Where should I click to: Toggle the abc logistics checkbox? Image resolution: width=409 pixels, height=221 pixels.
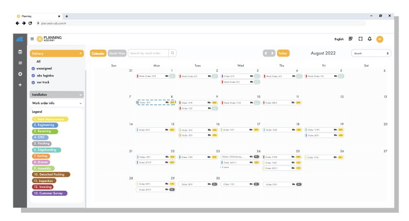[33, 75]
